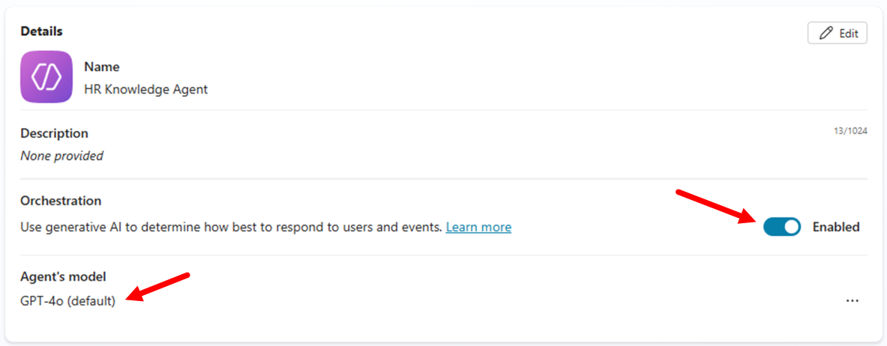Click the 13/1024 character counter
The image size is (887, 346).
849,131
